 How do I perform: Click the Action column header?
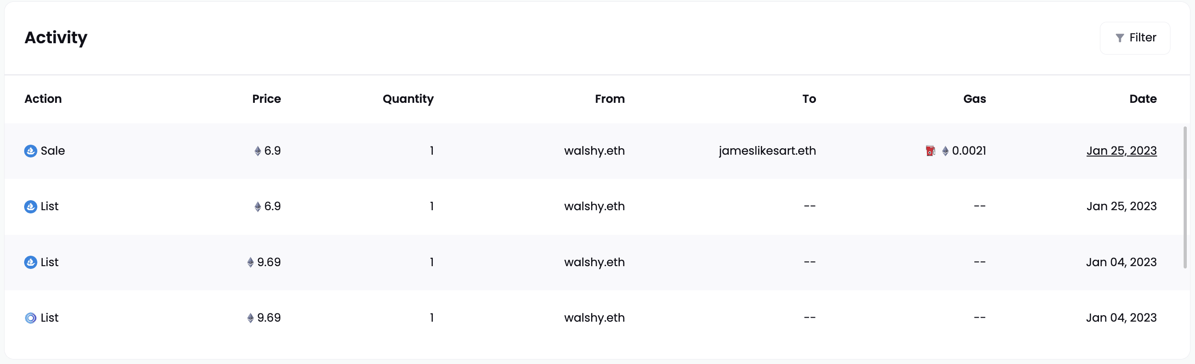click(43, 99)
